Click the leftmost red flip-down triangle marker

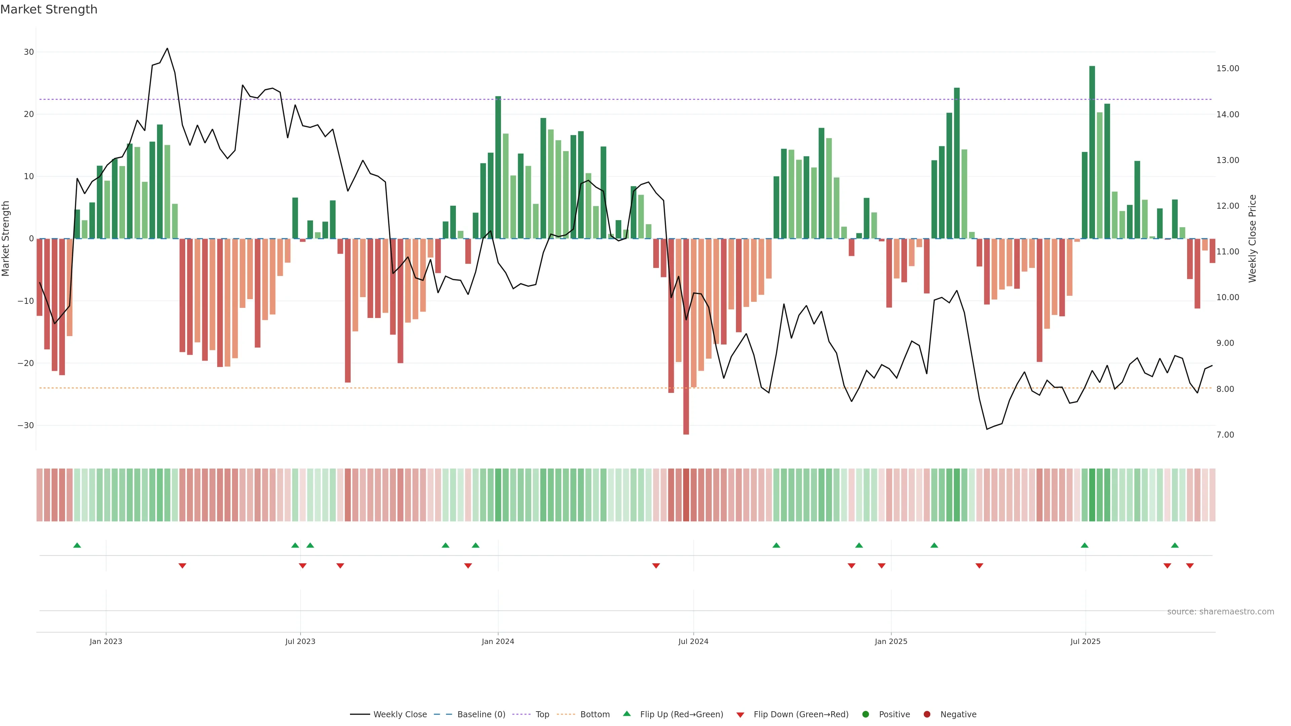tap(183, 566)
